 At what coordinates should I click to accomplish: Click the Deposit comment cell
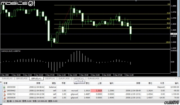pos(161,87)
